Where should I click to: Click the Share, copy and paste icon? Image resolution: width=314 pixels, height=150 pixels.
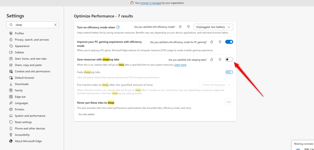click(11, 65)
